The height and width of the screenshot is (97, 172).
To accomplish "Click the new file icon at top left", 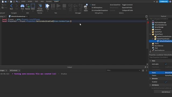I will [x=3, y=2].
